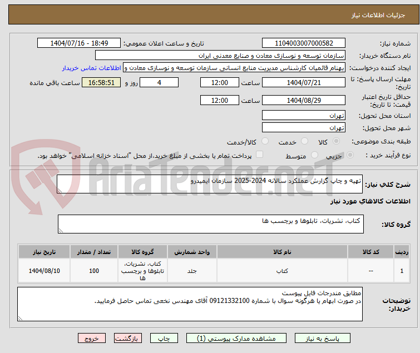This screenshot has height=353, width=420.
Task: Click the خروج exit button
Action: (92, 339)
